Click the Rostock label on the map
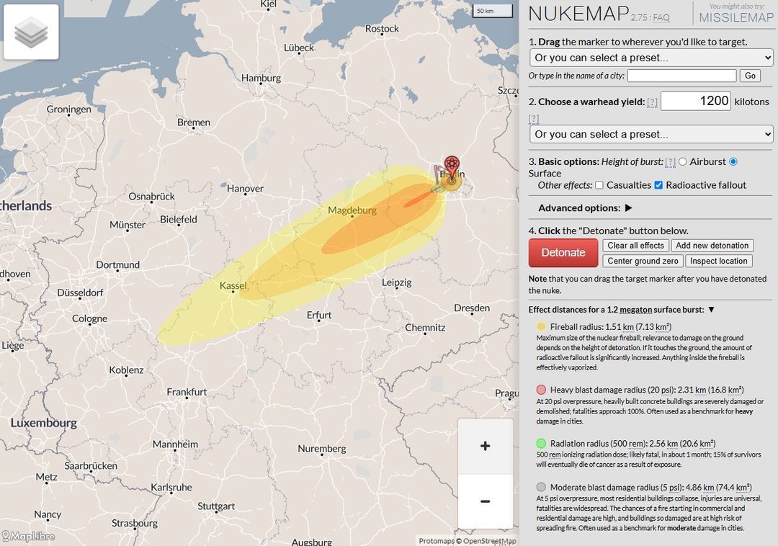The width and height of the screenshot is (778, 546). click(x=382, y=29)
